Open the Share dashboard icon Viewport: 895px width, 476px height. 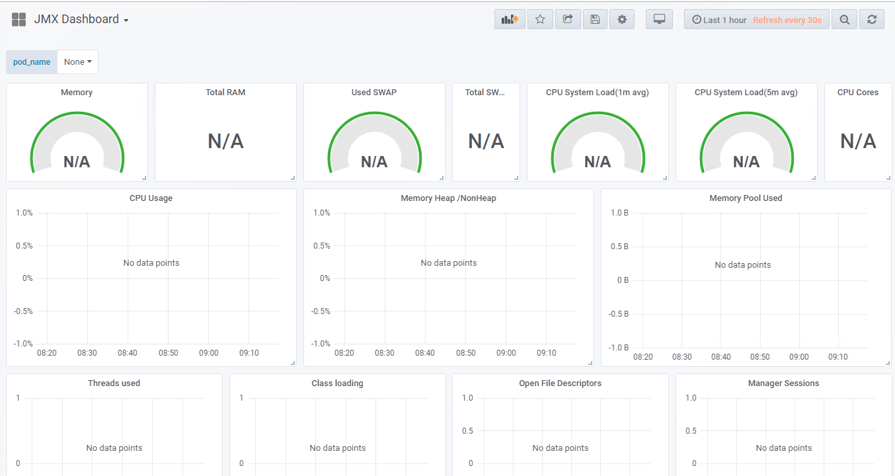pos(568,20)
